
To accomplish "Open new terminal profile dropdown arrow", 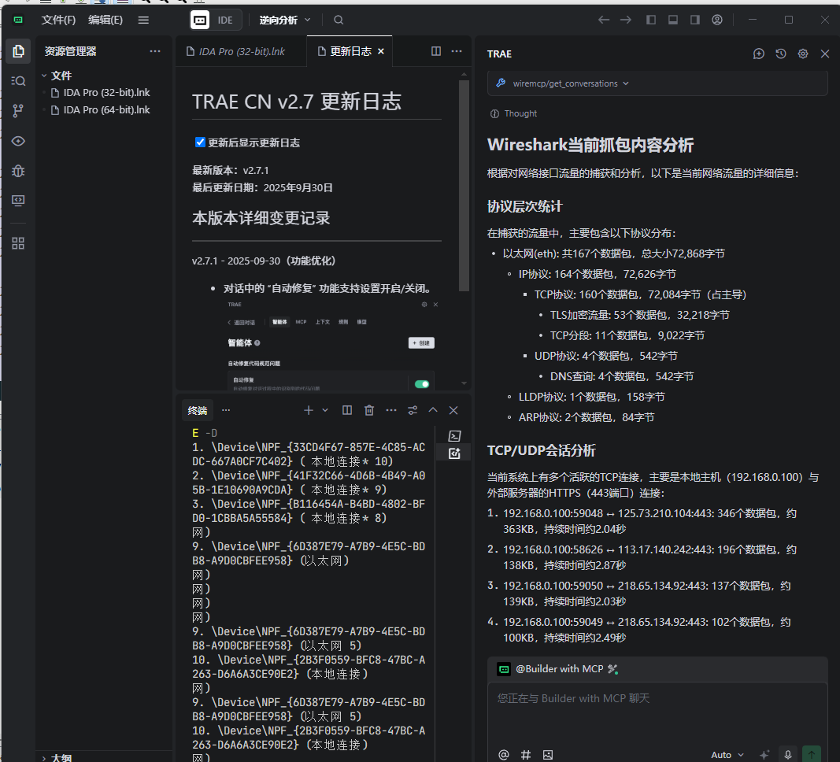I will point(324,410).
